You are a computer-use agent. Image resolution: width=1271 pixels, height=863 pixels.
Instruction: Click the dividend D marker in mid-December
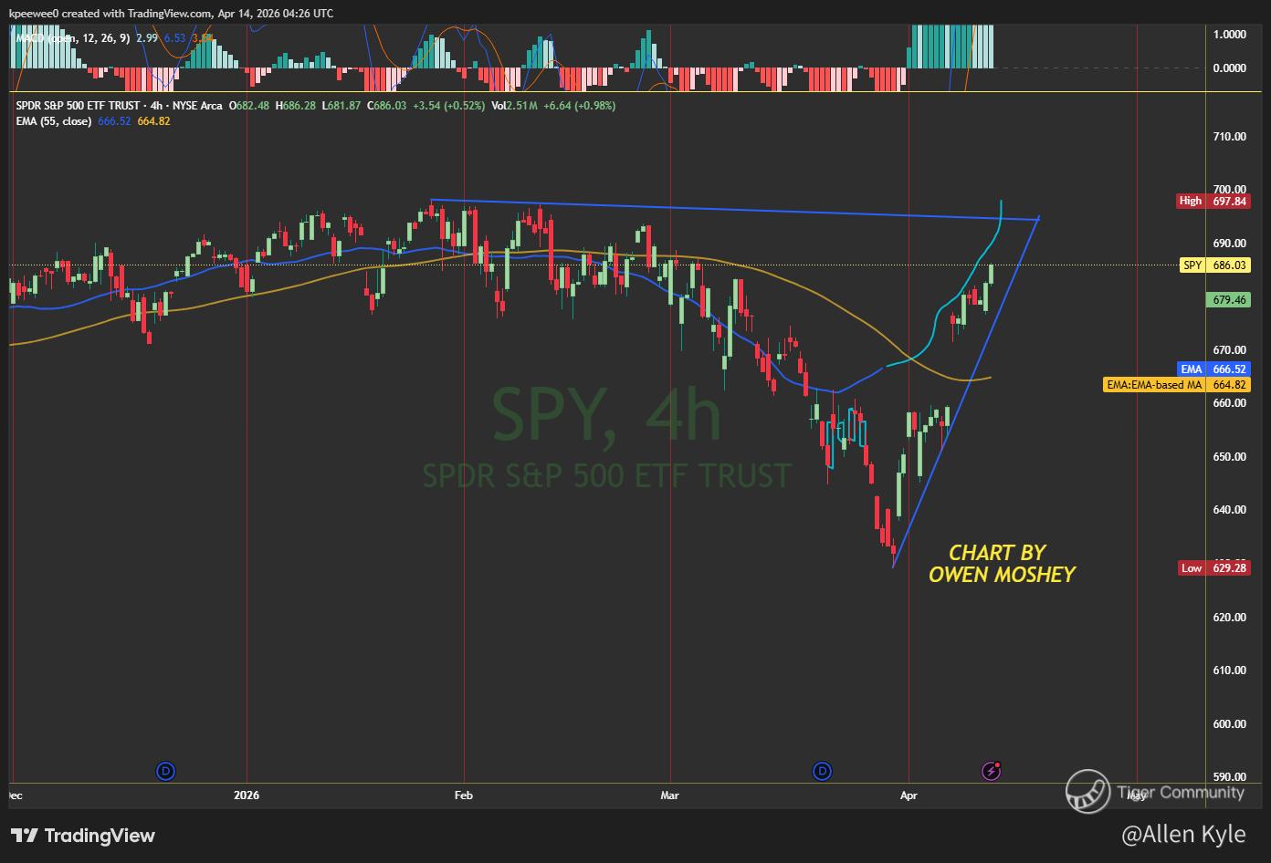[166, 771]
